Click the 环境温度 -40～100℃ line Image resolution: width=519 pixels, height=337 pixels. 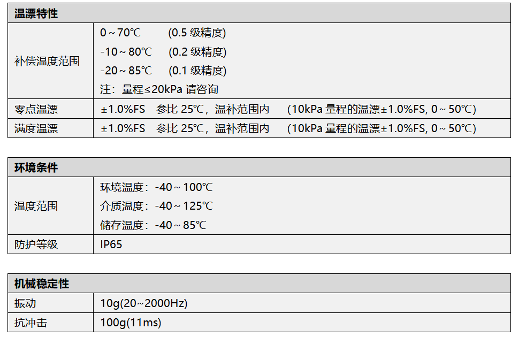[x=156, y=187]
